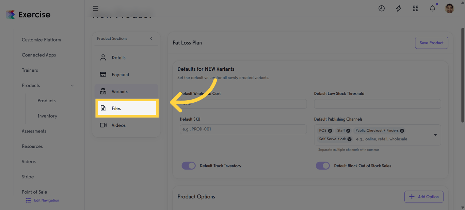Disable Default Block Out of Stock Sales
The image size is (465, 210).
coord(323,165)
